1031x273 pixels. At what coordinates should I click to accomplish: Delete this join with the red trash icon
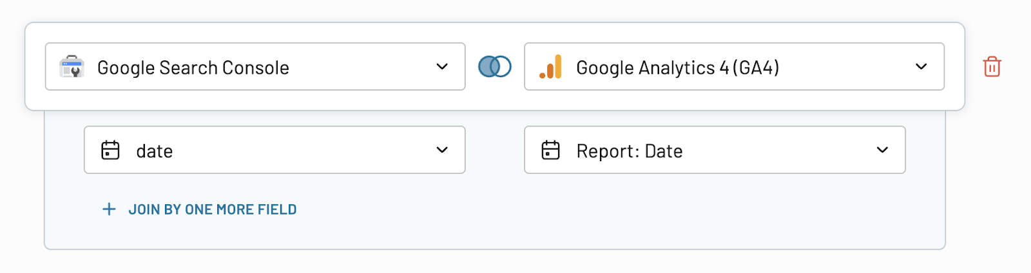coord(992,67)
